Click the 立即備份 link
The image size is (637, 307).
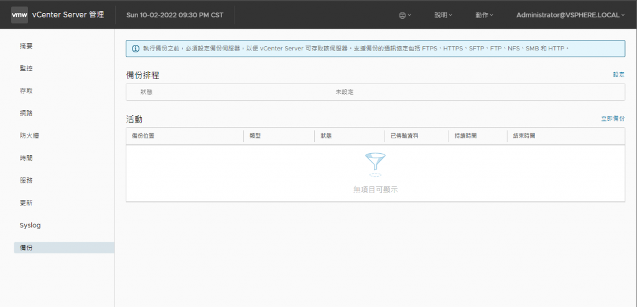click(613, 119)
